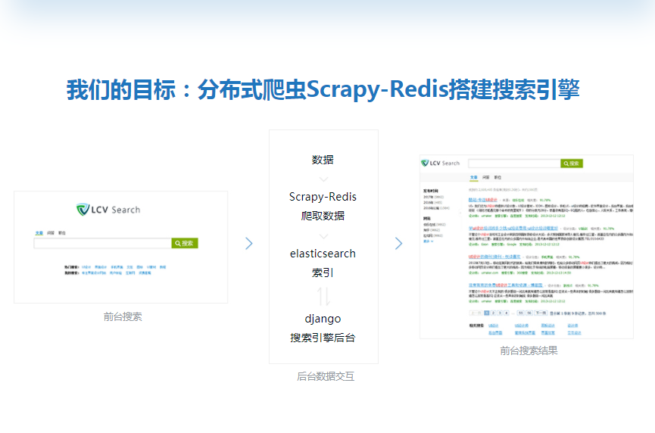
Task: Go to page 2 in the results pagination
Action: (x=493, y=312)
